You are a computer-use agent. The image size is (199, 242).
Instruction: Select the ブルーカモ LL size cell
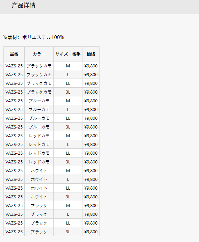(68, 118)
